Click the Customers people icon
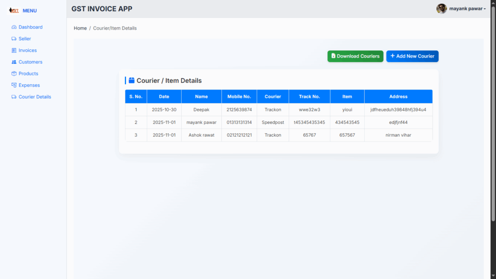This screenshot has height=279, width=496. point(14,62)
